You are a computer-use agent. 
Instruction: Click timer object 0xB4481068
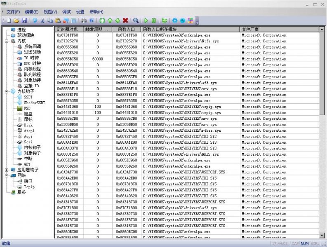68,107
